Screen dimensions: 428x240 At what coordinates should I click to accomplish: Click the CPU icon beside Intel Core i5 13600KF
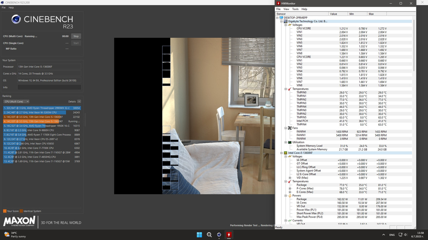point(286,153)
